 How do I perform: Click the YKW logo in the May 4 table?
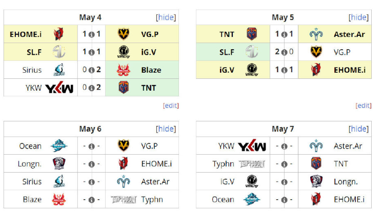(59, 88)
